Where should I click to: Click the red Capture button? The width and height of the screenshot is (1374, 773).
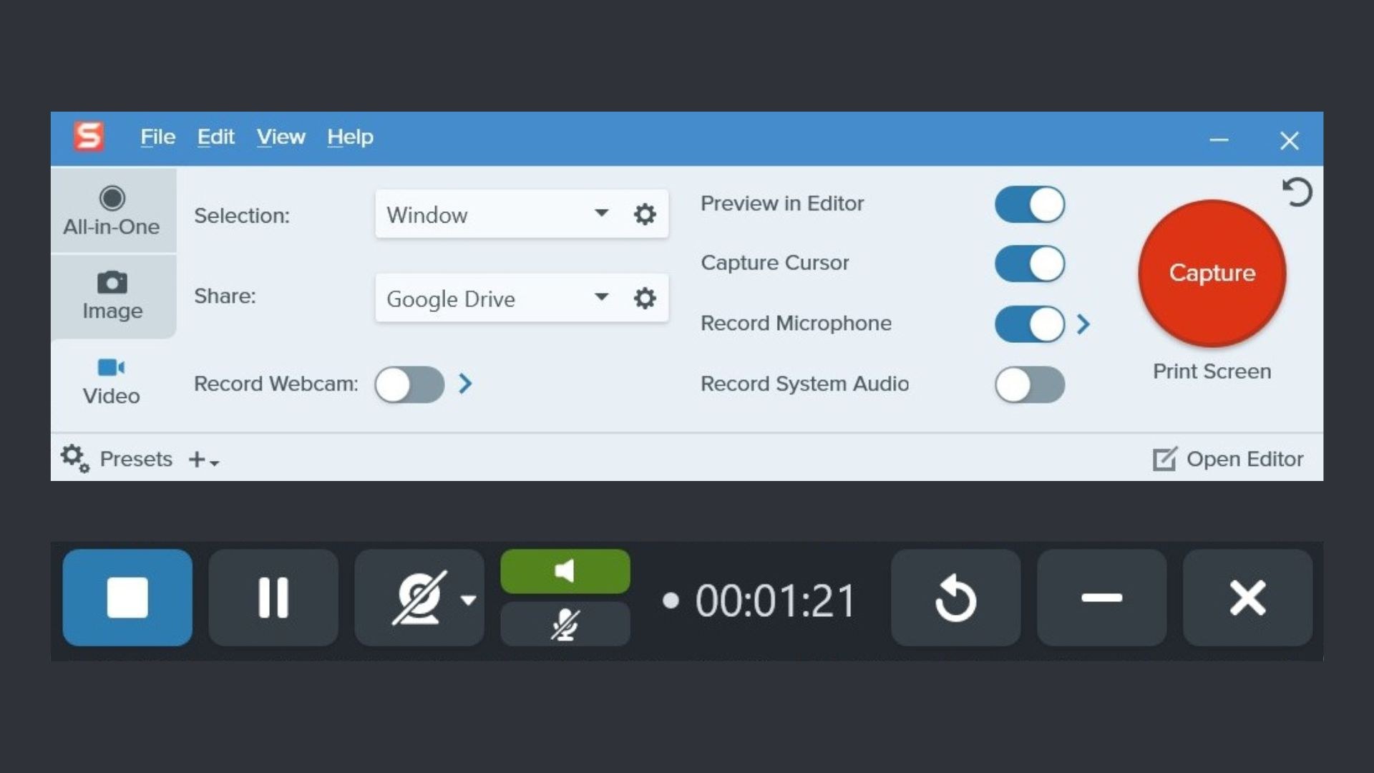(1212, 273)
